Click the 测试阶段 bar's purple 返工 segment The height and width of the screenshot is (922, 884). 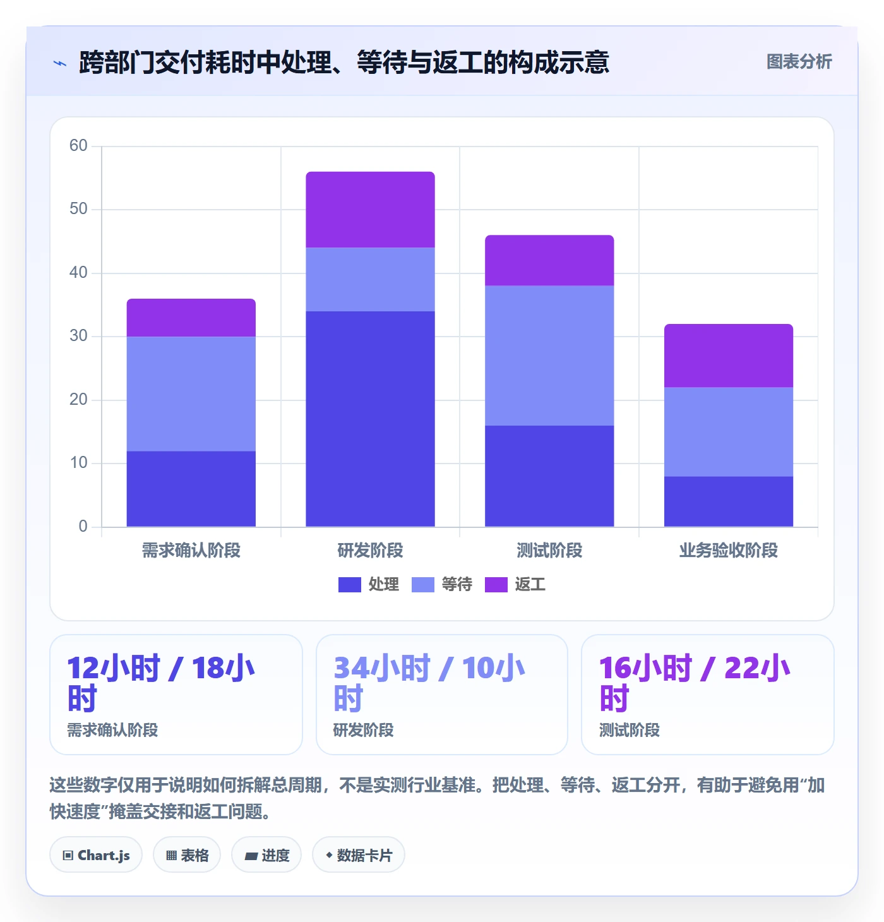pos(549,261)
